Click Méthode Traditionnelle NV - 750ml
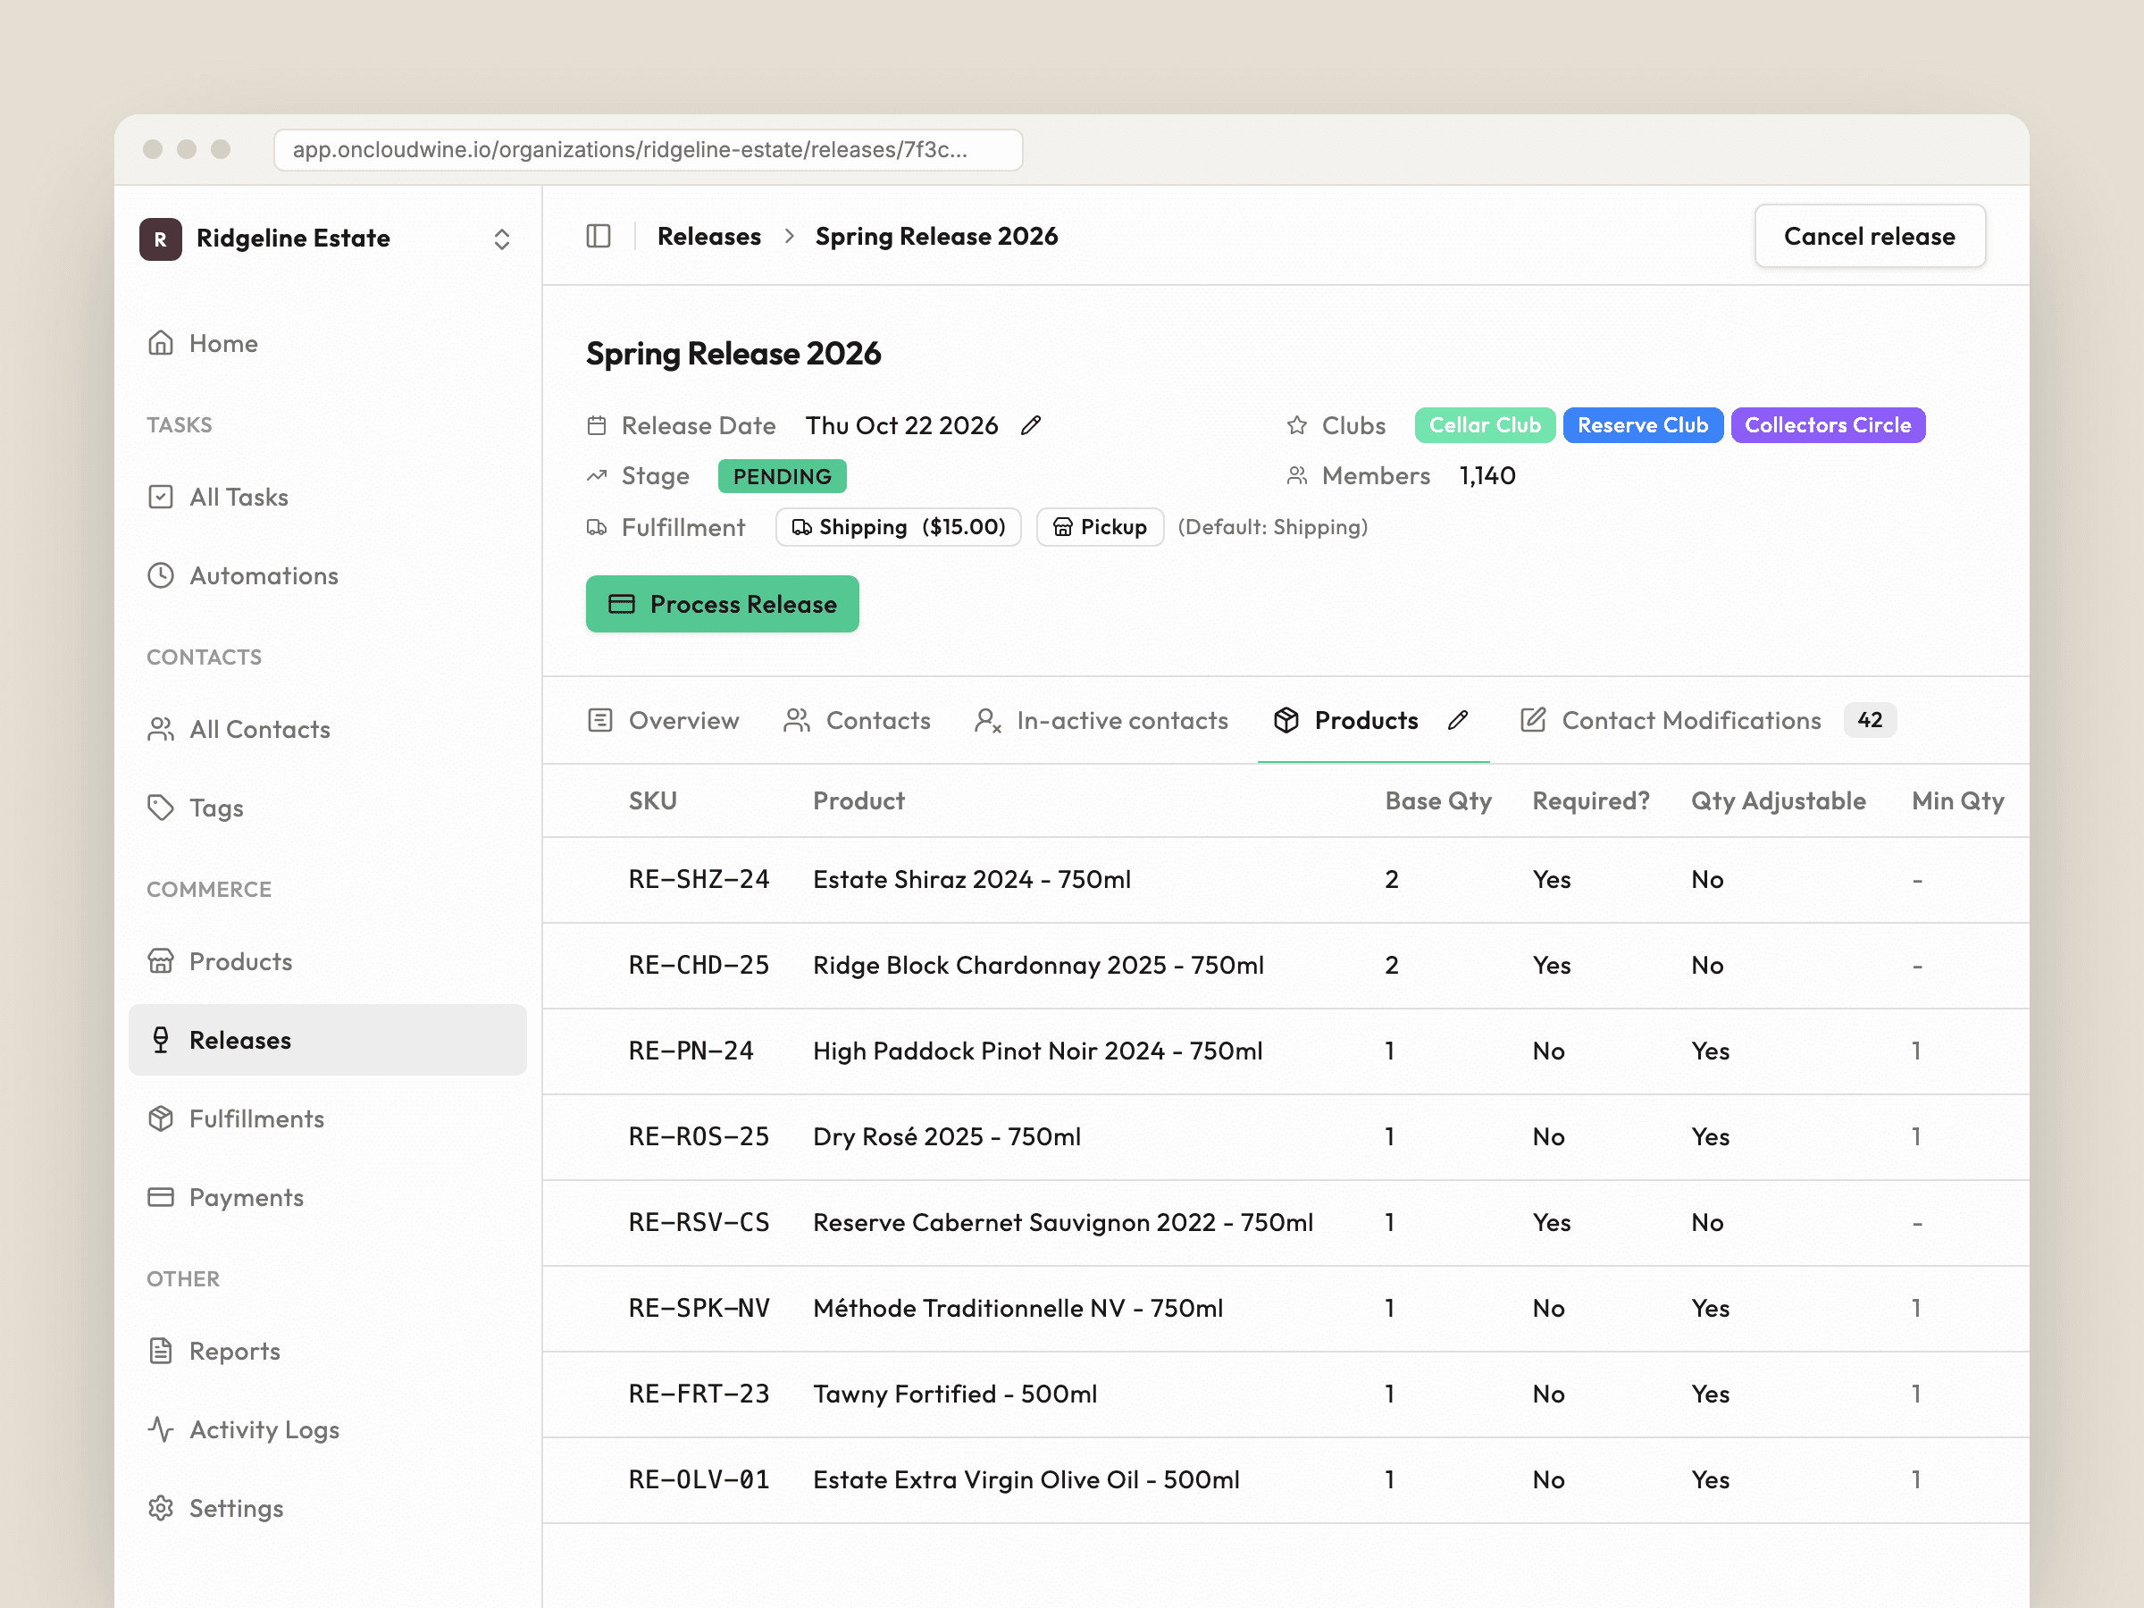This screenshot has height=1608, width=2144. coord(1018,1308)
